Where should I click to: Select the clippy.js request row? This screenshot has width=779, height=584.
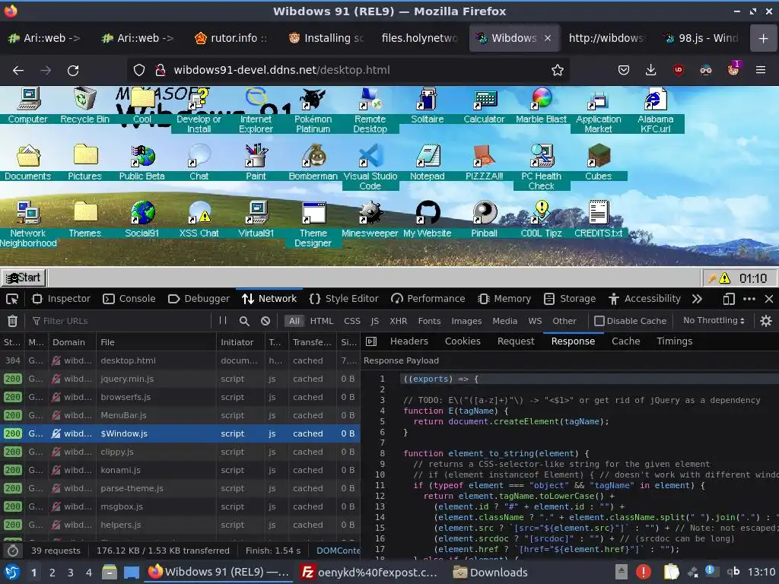point(180,452)
